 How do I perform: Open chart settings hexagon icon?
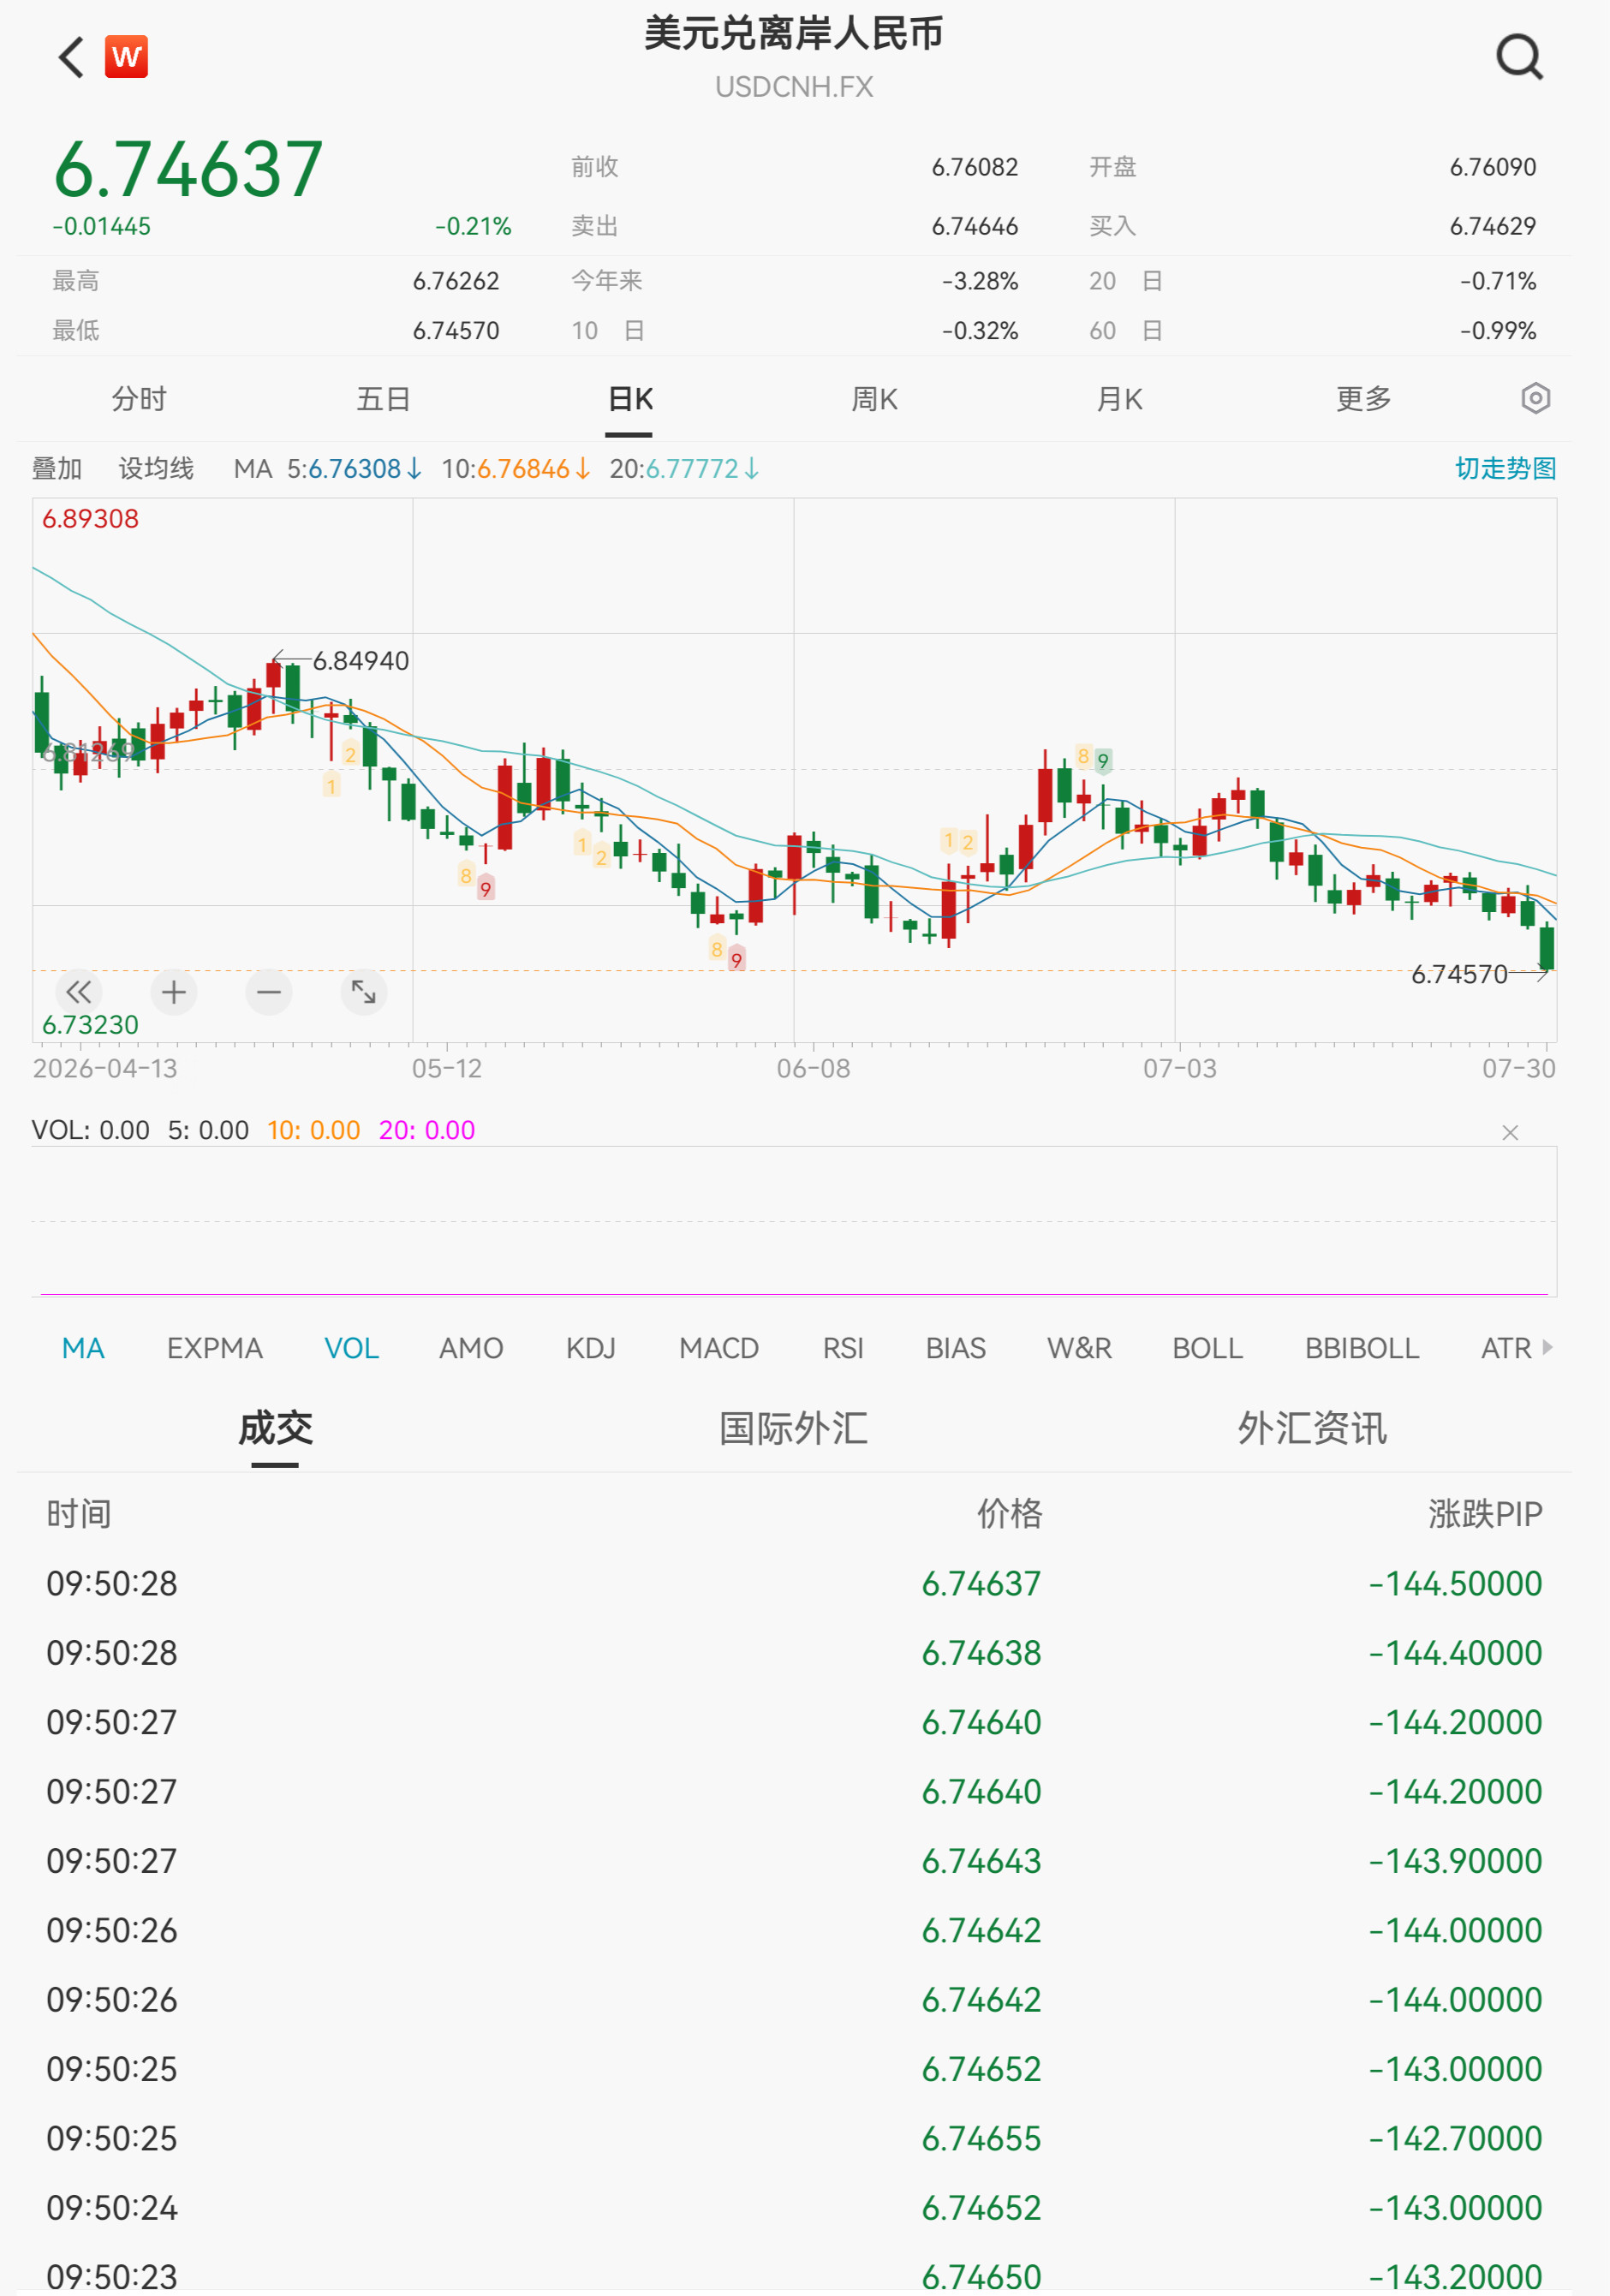point(1535,398)
